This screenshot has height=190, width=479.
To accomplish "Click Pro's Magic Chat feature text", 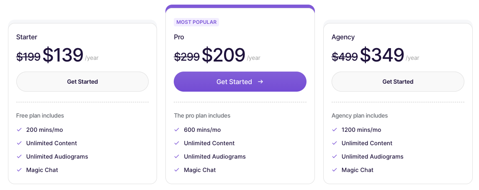I will (x=200, y=170).
